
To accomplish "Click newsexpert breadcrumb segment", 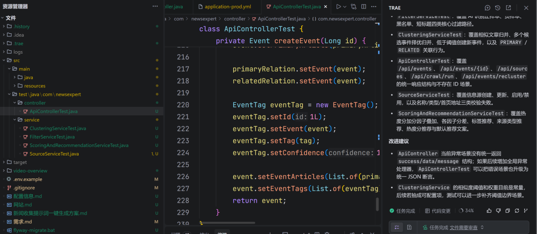I will (x=204, y=19).
